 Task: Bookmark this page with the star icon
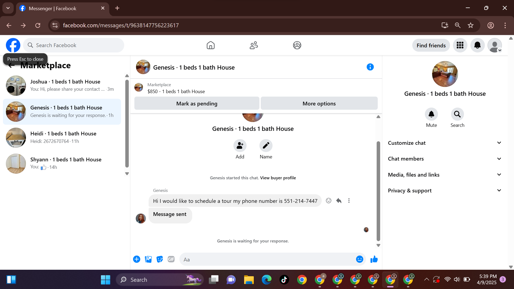[470, 25]
